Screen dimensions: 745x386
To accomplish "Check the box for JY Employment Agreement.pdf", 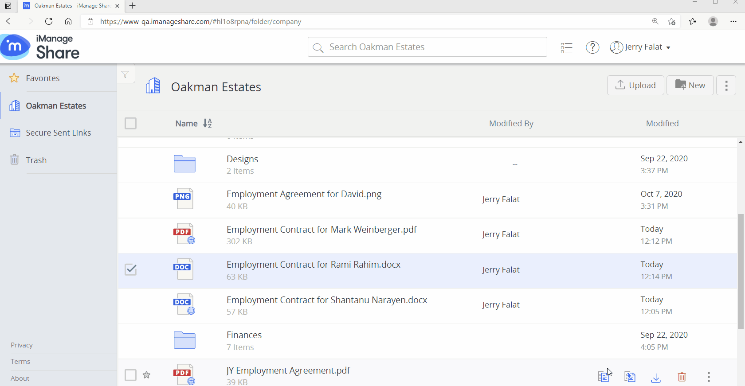I will click(131, 375).
